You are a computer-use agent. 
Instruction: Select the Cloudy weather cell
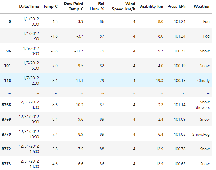[x=203, y=81]
